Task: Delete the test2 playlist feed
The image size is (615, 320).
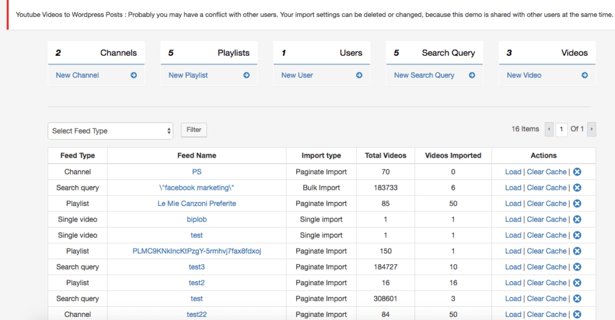Action: pyautogui.click(x=577, y=283)
